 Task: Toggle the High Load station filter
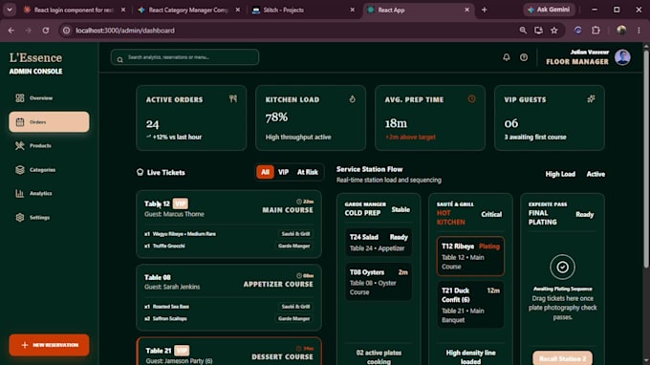tap(560, 174)
